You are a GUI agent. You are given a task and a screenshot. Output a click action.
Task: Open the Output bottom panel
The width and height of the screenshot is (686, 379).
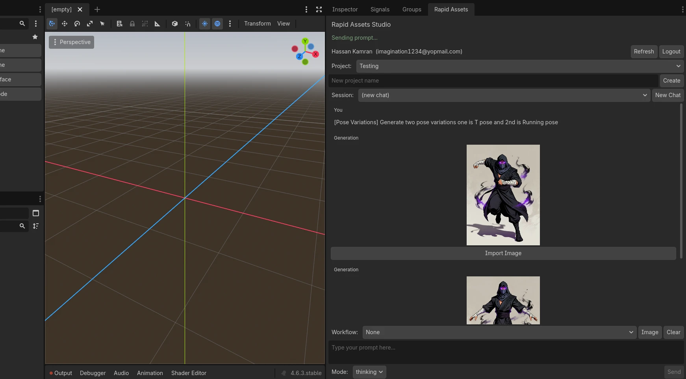tap(61, 373)
